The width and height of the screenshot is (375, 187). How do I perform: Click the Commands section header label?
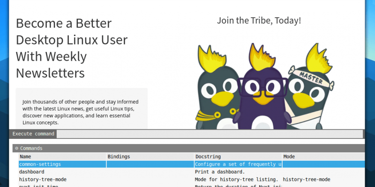coord(31,148)
